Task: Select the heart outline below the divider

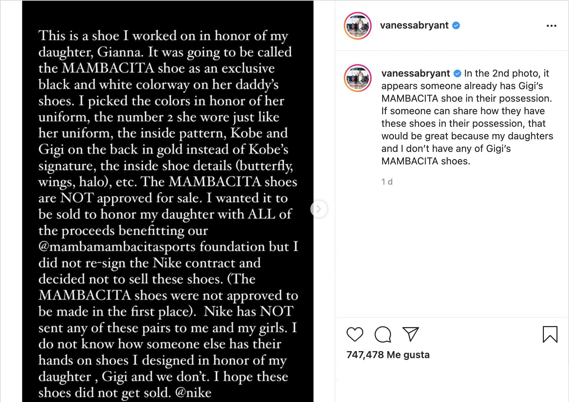Action: 354,335
